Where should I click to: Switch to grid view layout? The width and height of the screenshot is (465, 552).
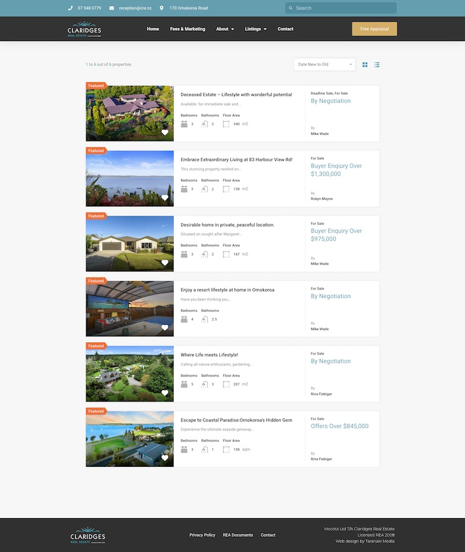tap(365, 65)
